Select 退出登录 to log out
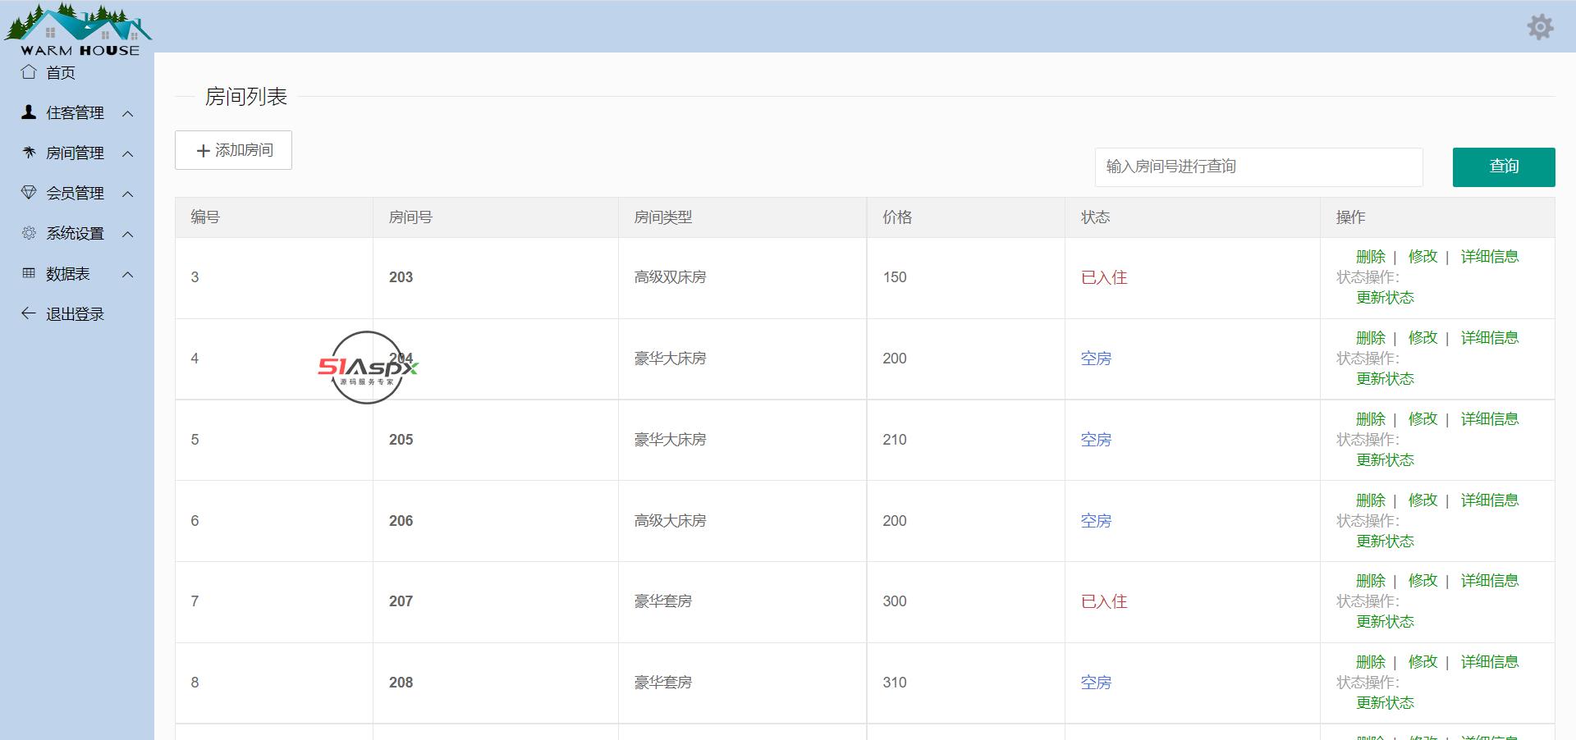1576x740 pixels. (75, 314)
